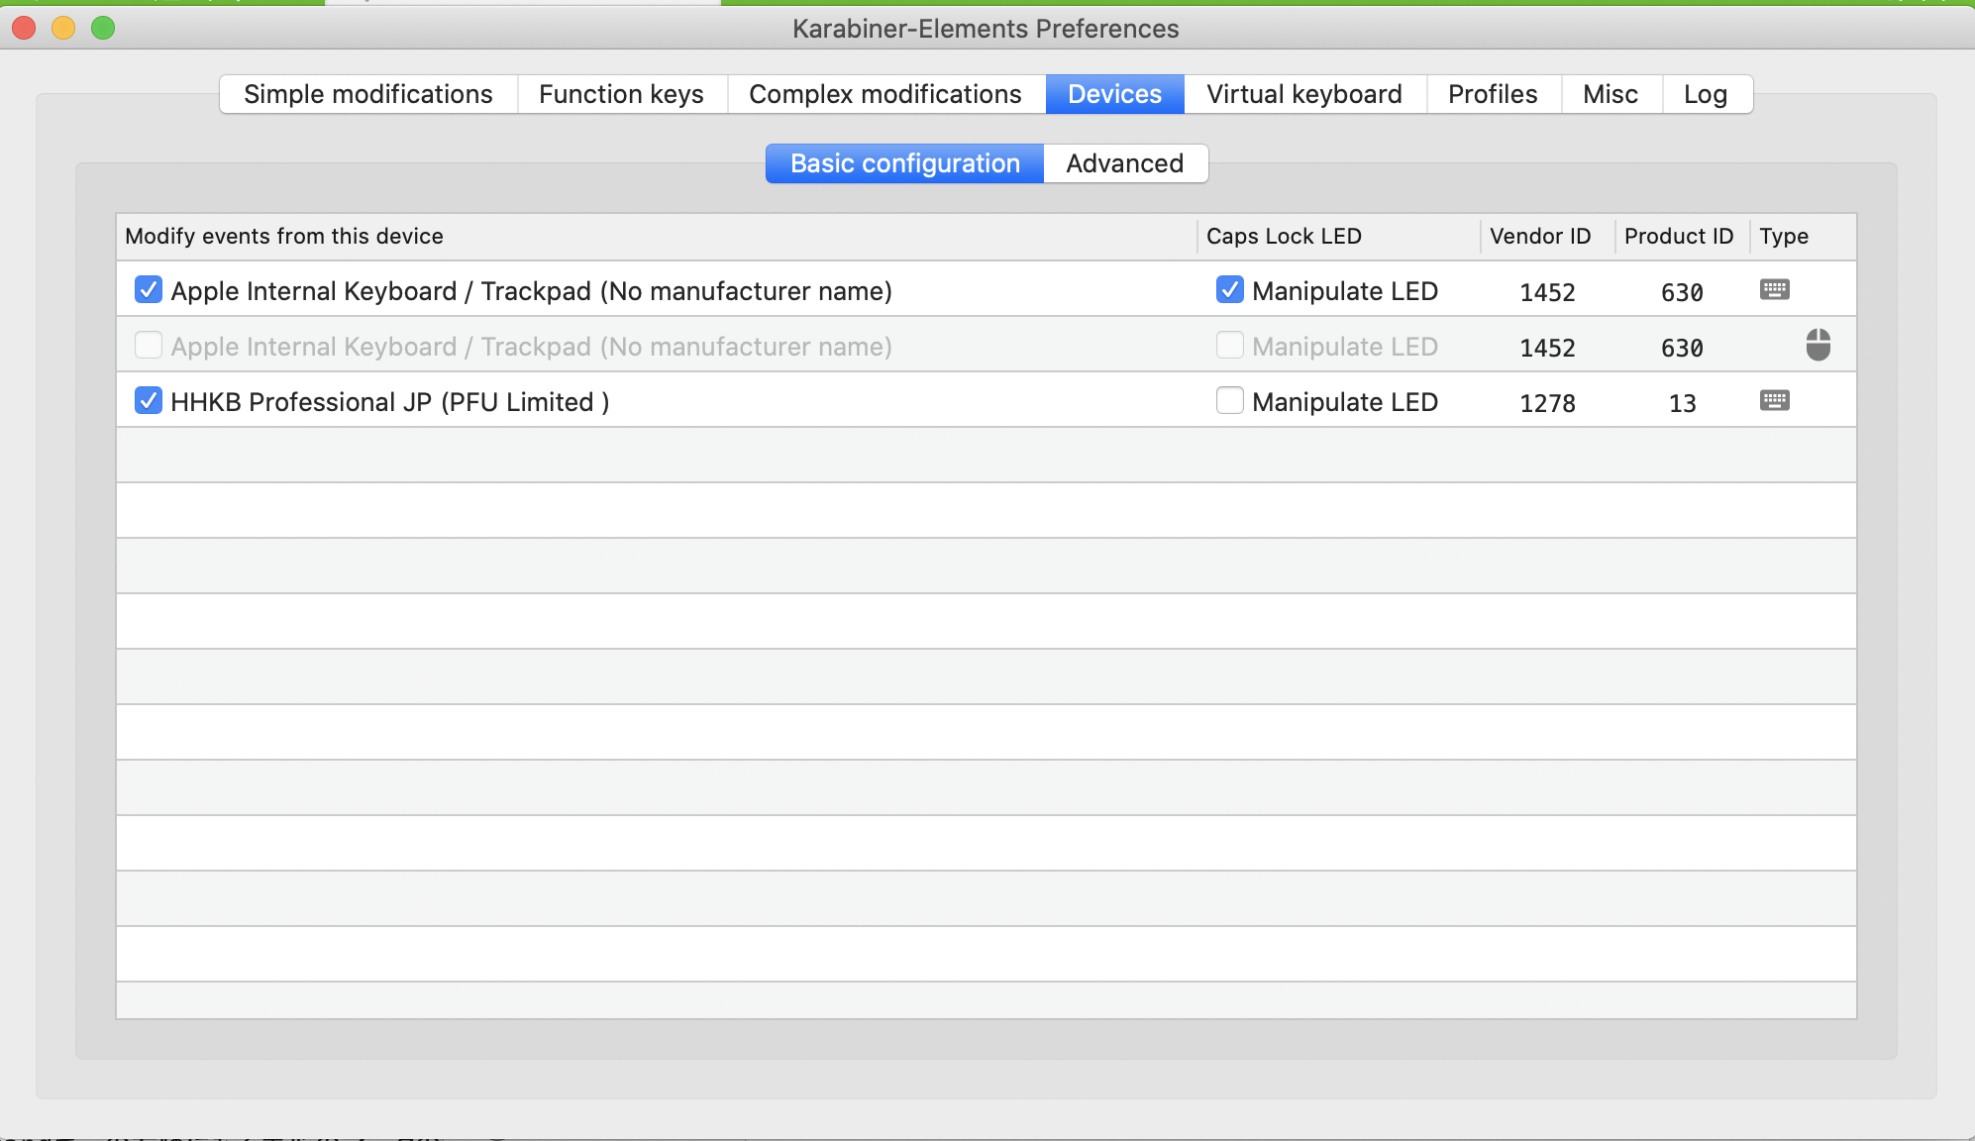Enable Manipulate LED for the HHKB Professional JP
The image size is (1975, 1141).
pyautogui.click(x=1229, y=401)
